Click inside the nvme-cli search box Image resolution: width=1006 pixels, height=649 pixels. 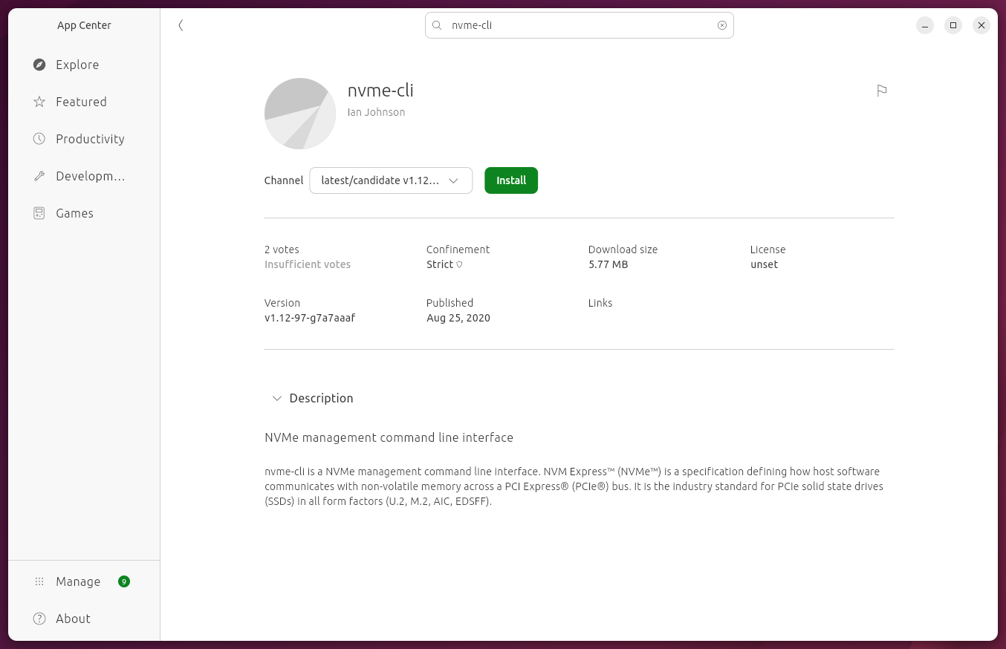580,25
